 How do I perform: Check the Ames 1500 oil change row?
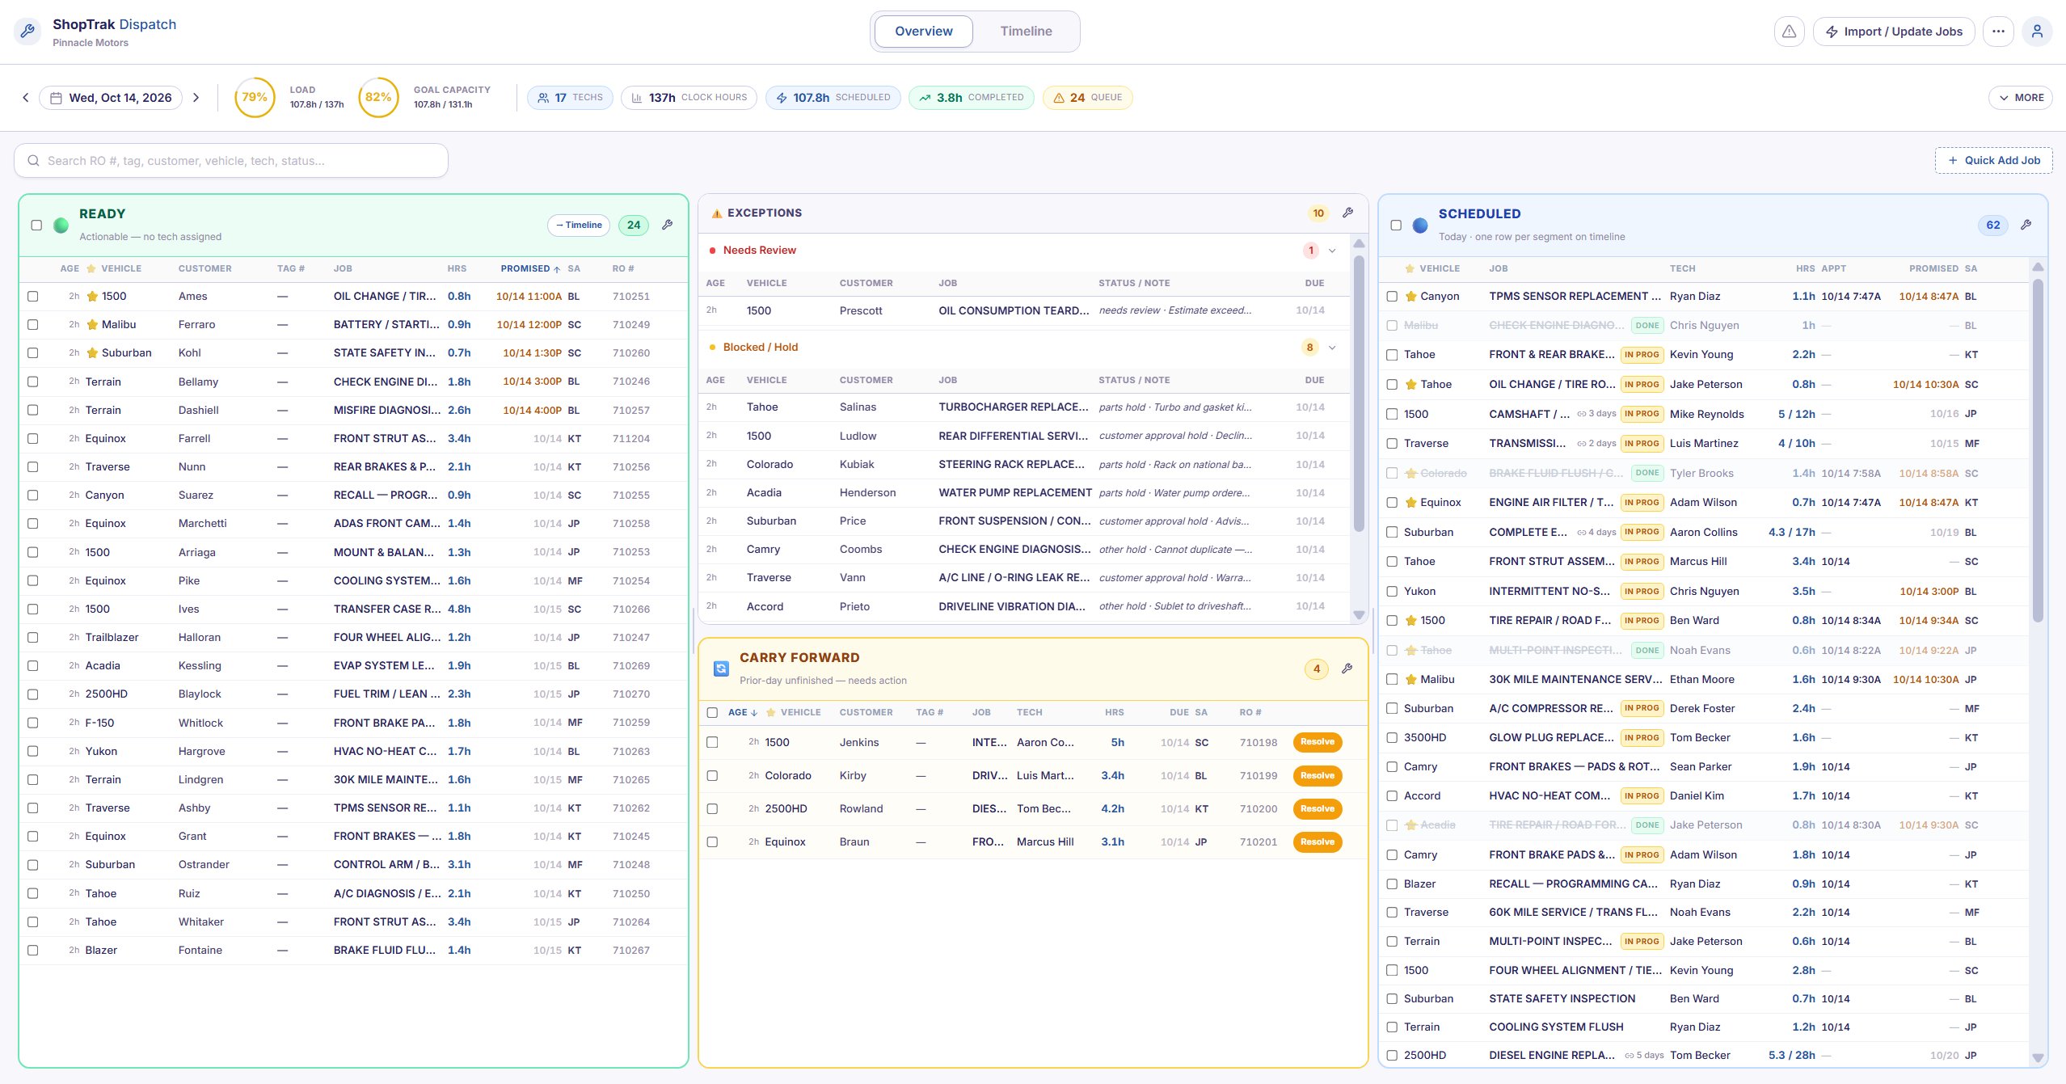pos(33,297)
